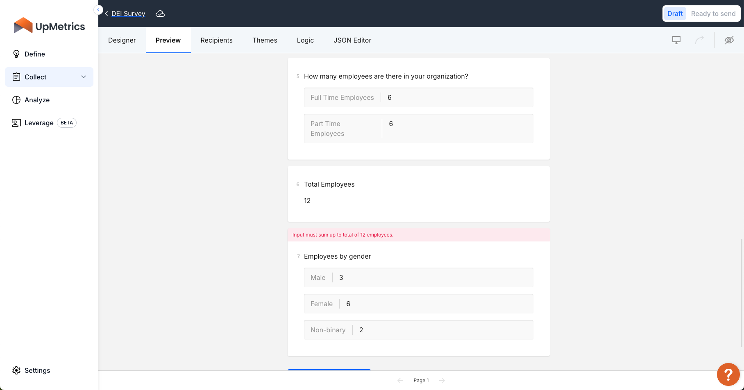The height and width of the screenshot is (390, 744).
Task: Go to next page arrow in footer
Action: pyautogui.click(x=442, y=381)
